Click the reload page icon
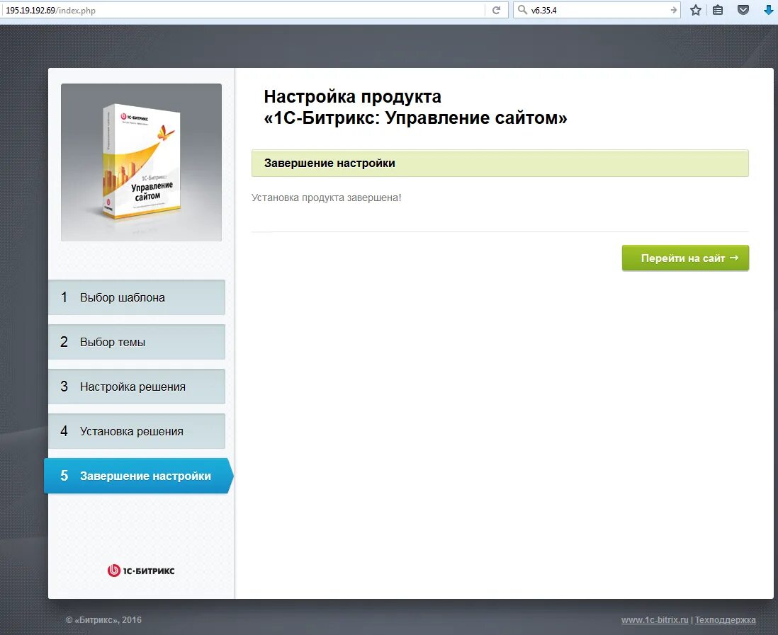This screenshot has height=635, width=778. click(496, 10)
